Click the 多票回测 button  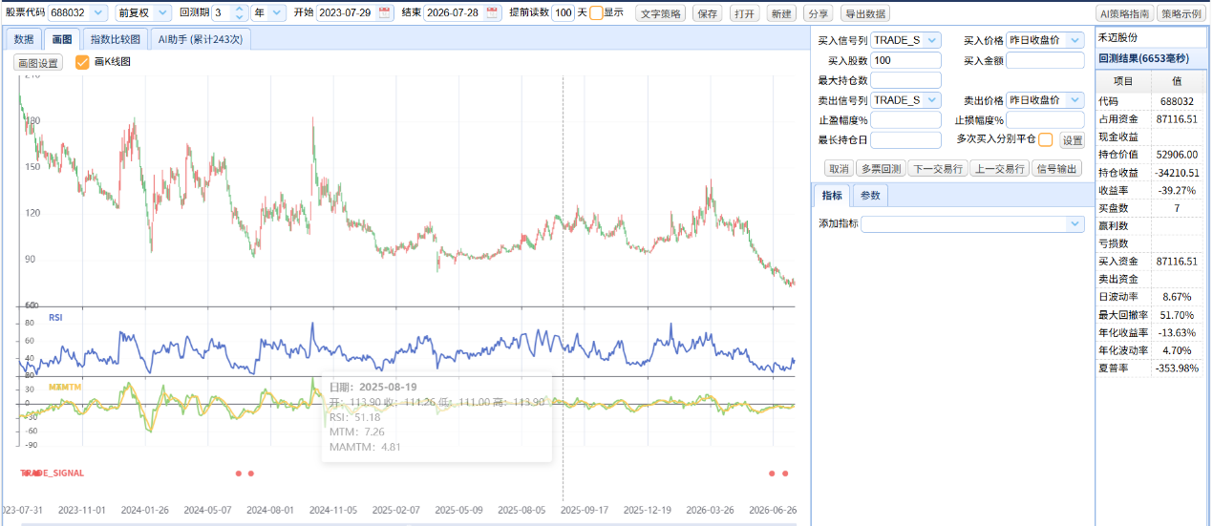[x=880, y=169]
